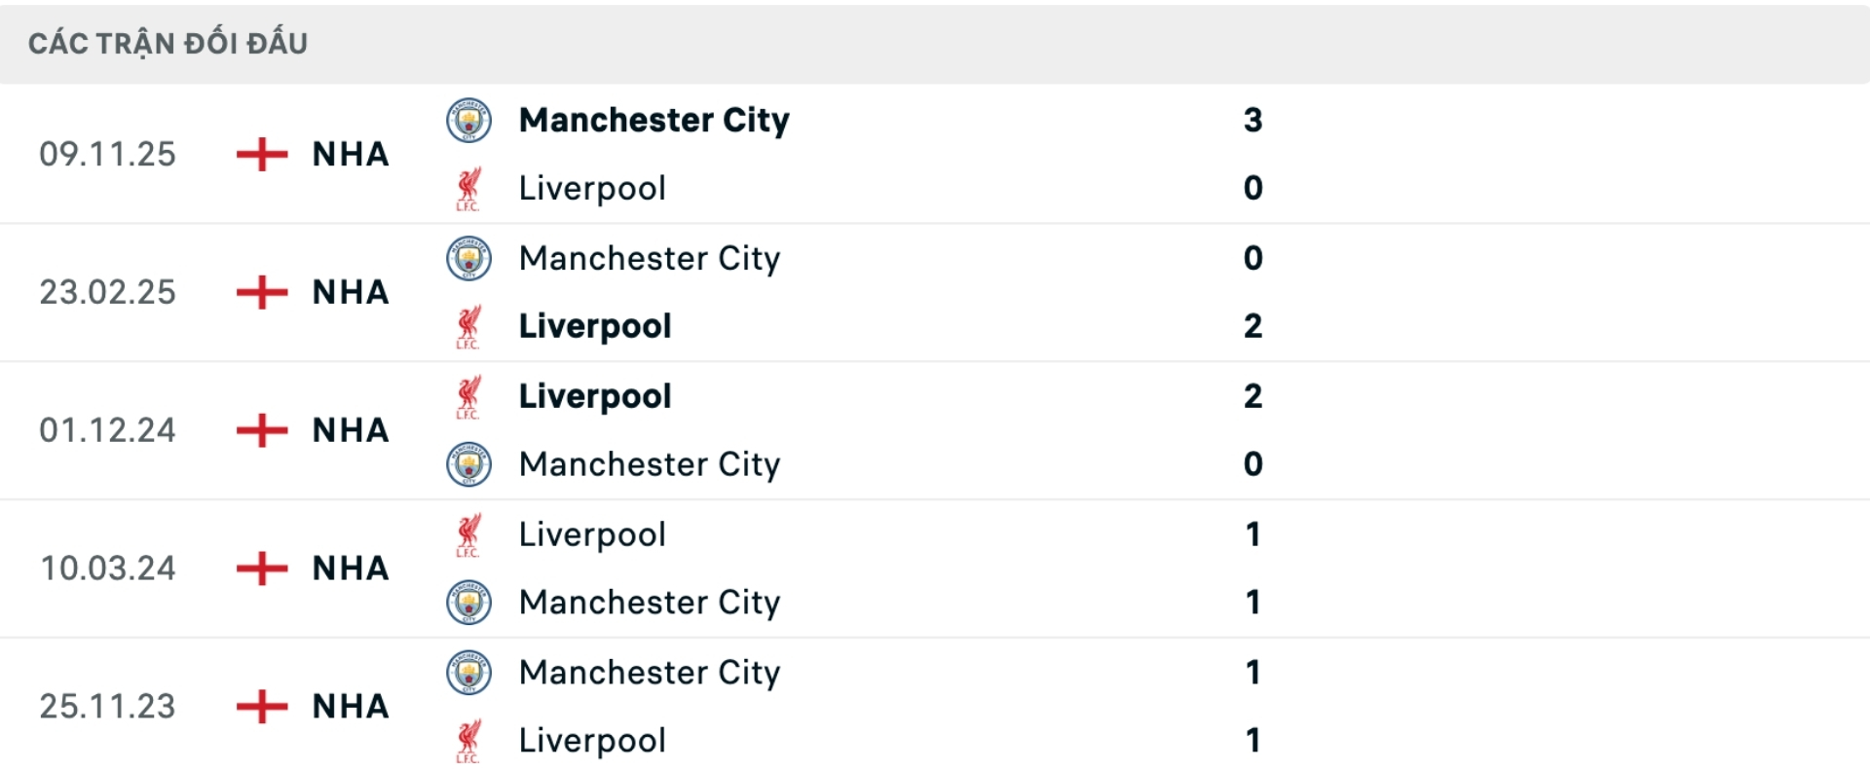The width and height of the screenshot is (1870, 771).
Task: Open the Manchester City team page from 09.11.25 match
Action: [x=654, y=119]
